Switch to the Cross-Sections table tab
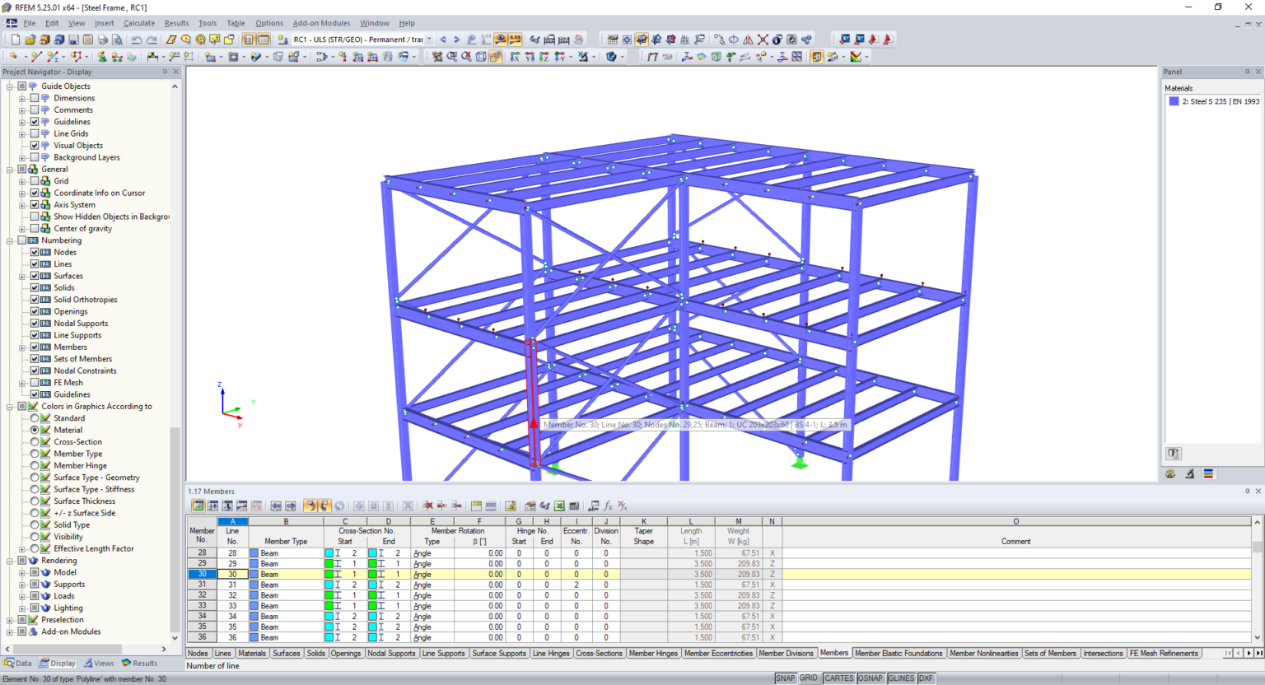This screenshot has width=1265, height=685. (x=599, y=654)
